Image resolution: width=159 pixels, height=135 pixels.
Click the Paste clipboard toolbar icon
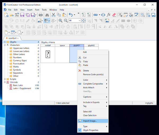64,15
